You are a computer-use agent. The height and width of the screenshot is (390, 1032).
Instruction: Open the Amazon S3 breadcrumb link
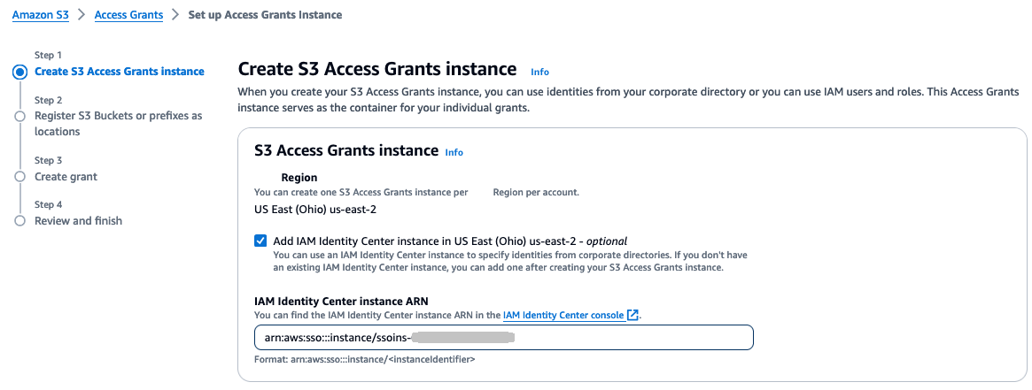(x=41, y=15)
